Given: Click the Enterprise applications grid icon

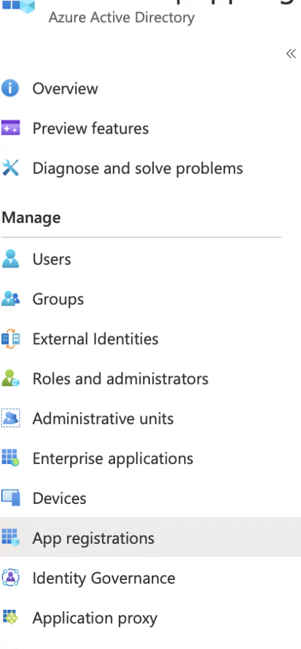Looking at the screenshot, I should pyautogui.click(x=10, y=458).
